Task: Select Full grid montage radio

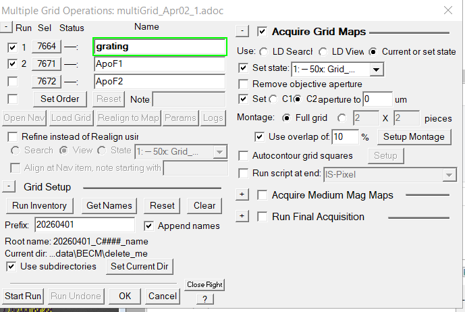Action: point(286,118)
